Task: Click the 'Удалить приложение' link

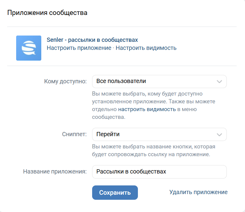Action: (198, 192)
